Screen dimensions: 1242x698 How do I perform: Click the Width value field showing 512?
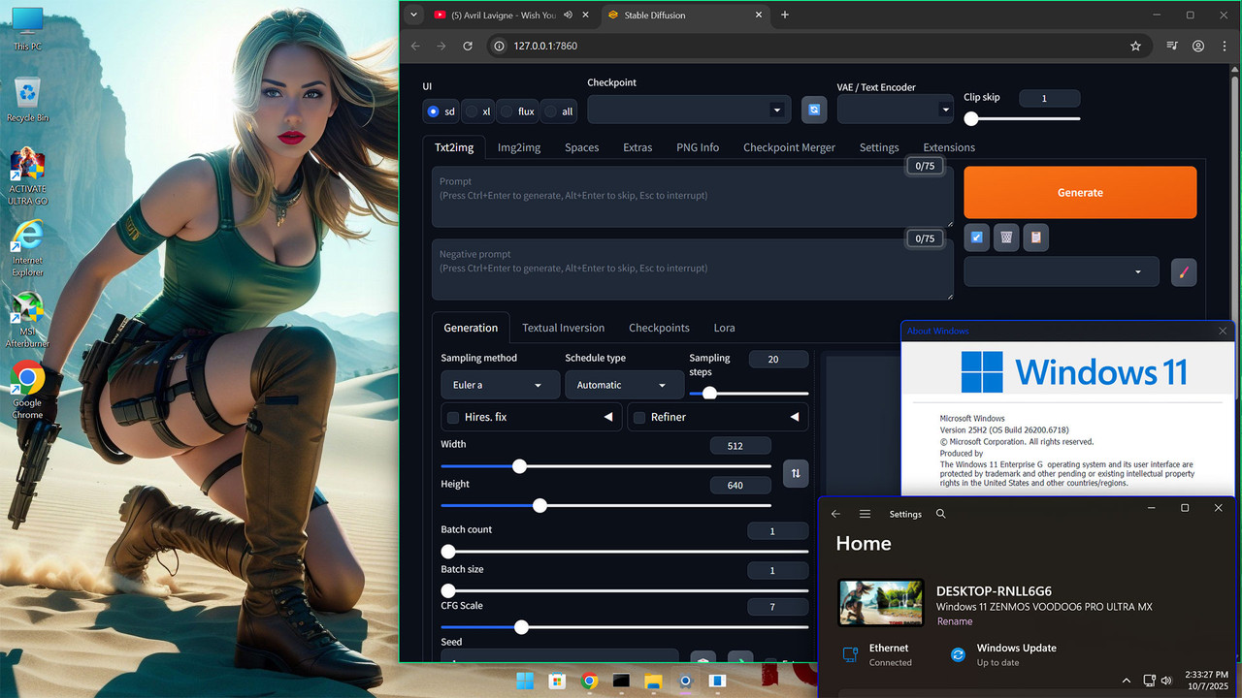(x=741, y=446)
